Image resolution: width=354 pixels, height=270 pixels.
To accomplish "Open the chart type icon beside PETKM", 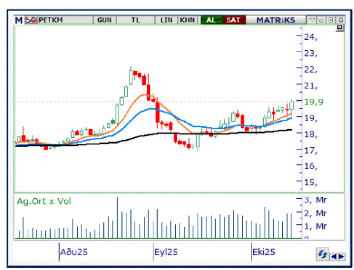I will pyautogui.click(x=31, y=20).
